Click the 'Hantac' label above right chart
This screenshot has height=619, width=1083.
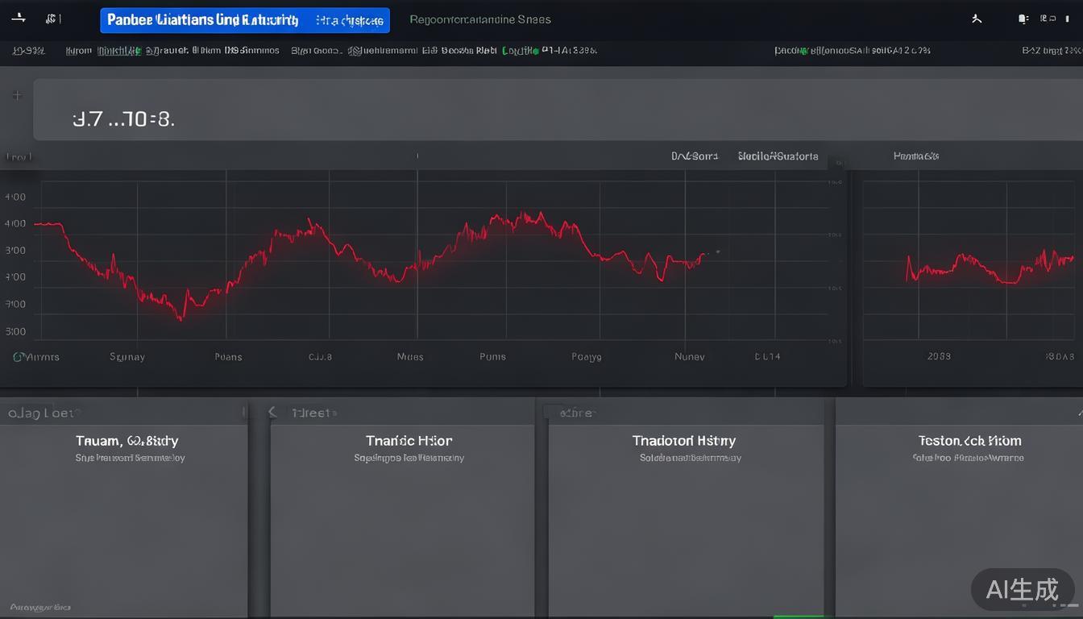[916, 156]
